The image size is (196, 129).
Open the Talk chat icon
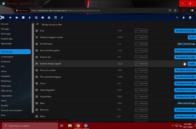point(36,17)
